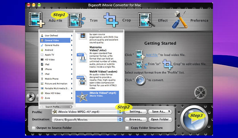238x138 pixels.
Task: Expand the Apple TV submenu arrow
Action: pyautogui.click(x=72, y=55)
